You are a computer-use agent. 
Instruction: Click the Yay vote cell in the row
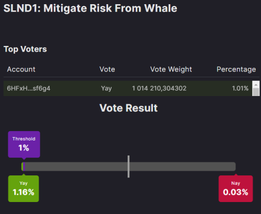[x=106, y=88]
